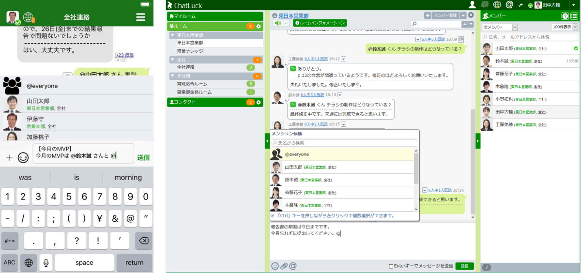Select 小野拓也 in member list
The width and height of the screenshot is (581, 273).
click(x=530, y=99)
